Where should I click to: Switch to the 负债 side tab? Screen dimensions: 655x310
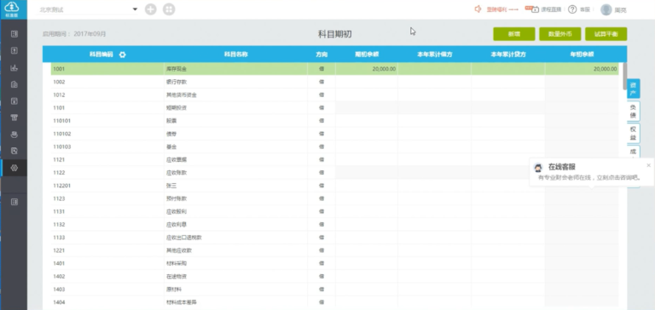tap(634, 111)
